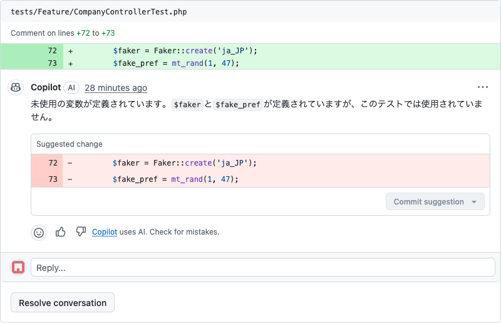
Task: Click the Copilot avatar icon
Action: [x=16, y=88]
